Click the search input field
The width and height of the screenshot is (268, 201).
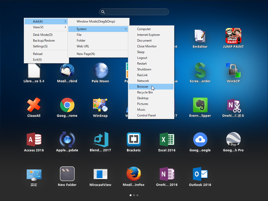pyautogui.click(x=134, y=12)
